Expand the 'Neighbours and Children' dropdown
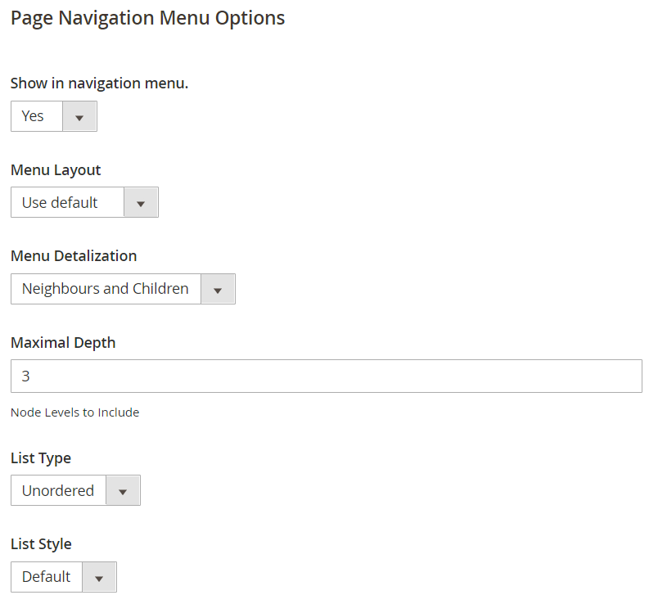Screen dimensions: 667x604 tap(123, 289)
